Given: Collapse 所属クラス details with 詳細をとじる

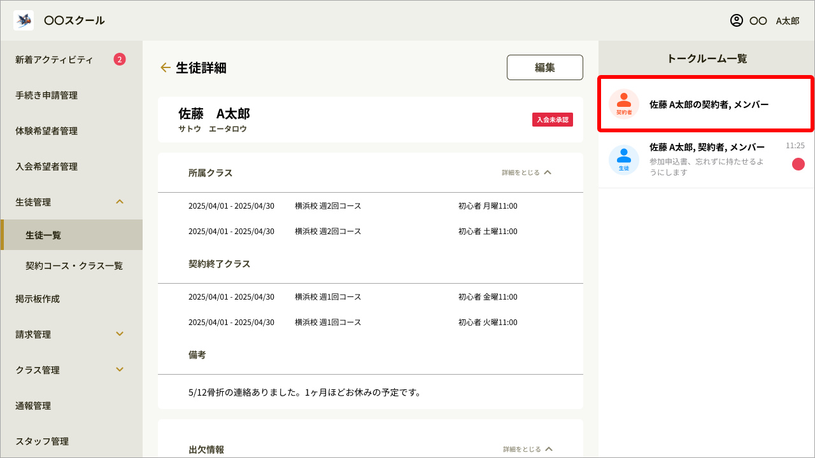Looking at the screenshot, I should pyautogui.click(x=527, y=172).
